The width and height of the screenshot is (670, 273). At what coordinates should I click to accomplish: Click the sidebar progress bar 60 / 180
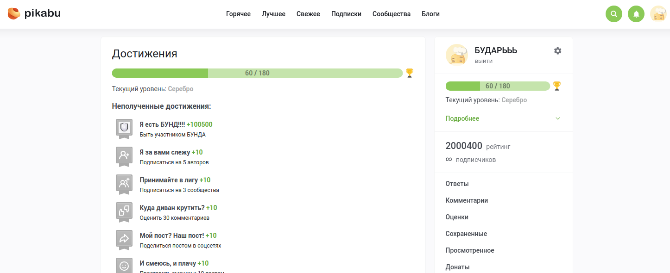coord(498,86)
